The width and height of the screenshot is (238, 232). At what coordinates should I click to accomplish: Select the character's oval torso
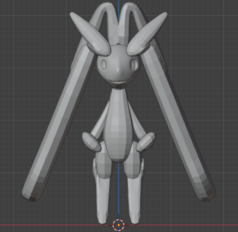click(x=119, y=125)
